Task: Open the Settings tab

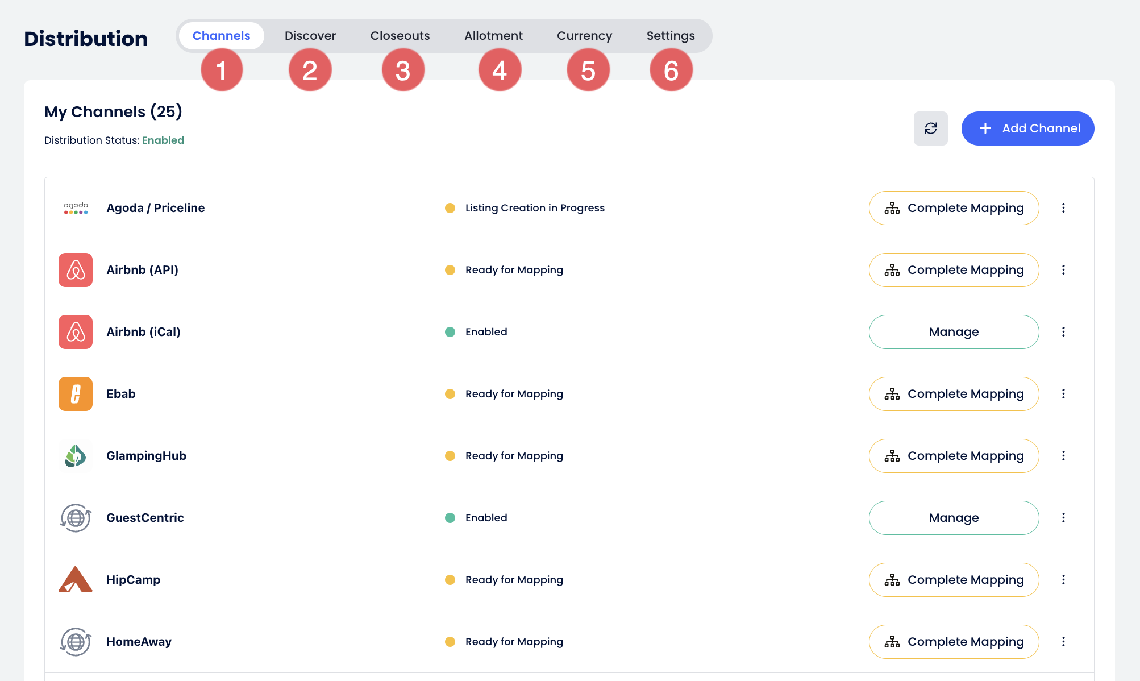Action: point(671,36)
